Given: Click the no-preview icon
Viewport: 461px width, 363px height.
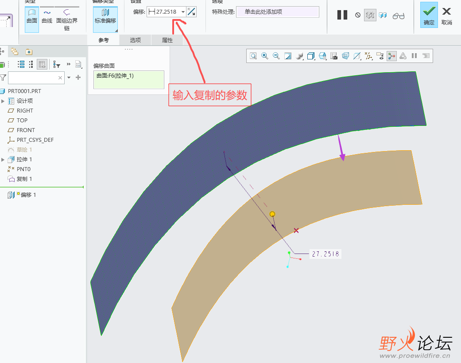Looking at the screenshot, I should click(357, 15).
